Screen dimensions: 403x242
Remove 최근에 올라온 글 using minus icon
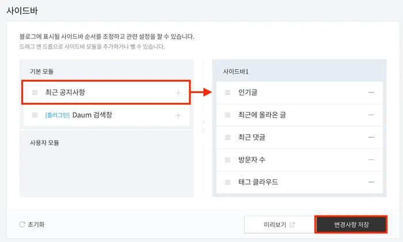(371, 115)
